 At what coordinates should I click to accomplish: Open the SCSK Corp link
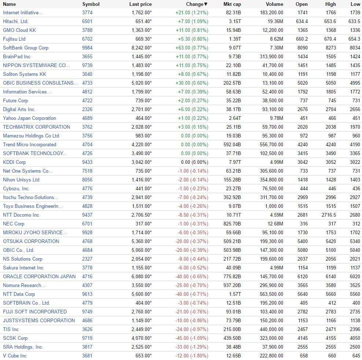click(15, 338)
